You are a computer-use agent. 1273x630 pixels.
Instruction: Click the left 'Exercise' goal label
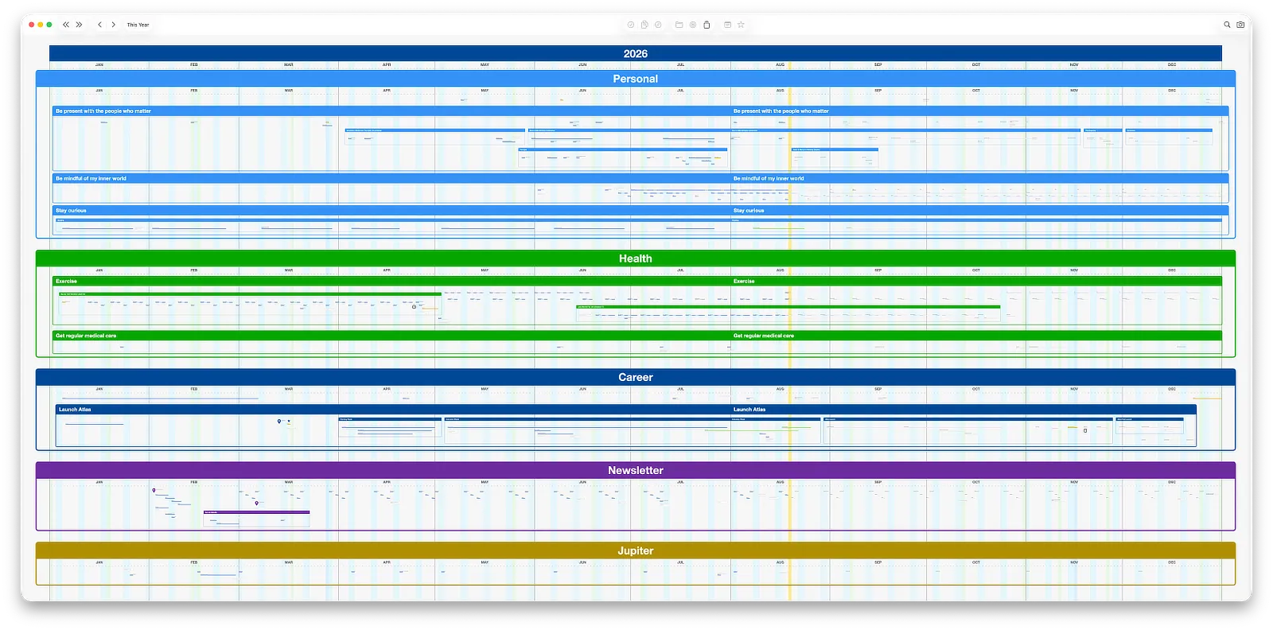[66, 281]
